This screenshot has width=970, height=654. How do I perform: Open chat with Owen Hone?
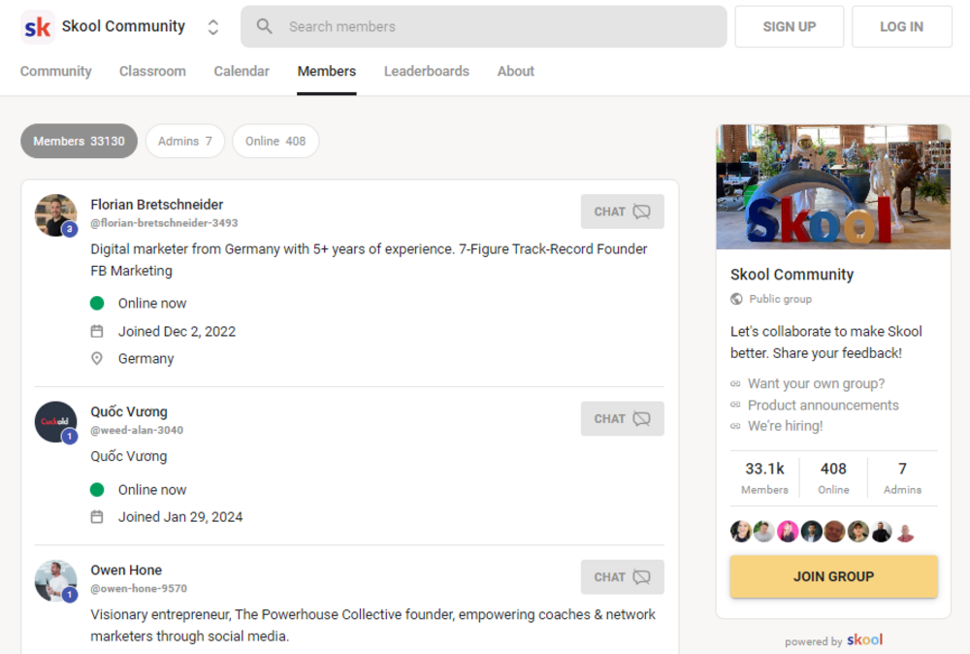point(622,577)
